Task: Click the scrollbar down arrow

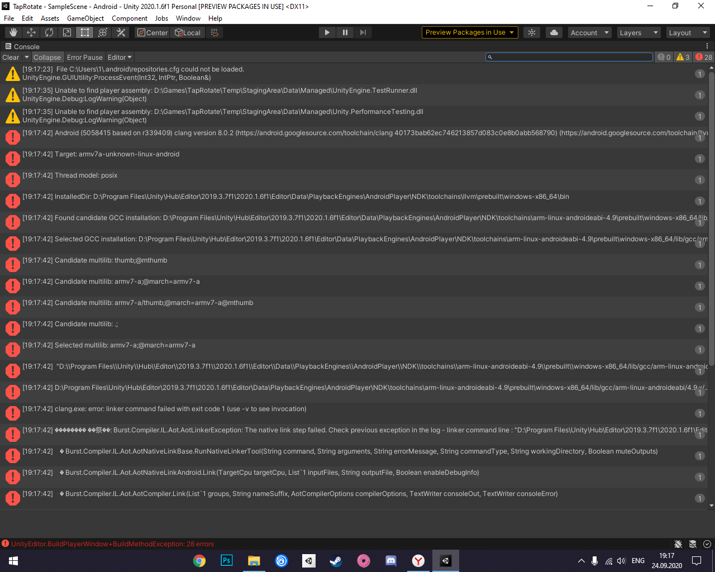Action: click(711, 506)
